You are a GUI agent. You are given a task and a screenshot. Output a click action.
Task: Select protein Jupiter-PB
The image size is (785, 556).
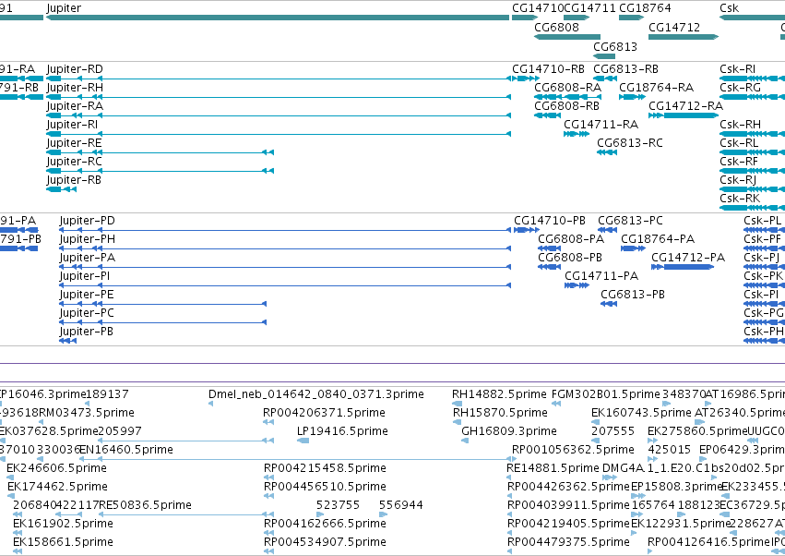click(67, 341)
